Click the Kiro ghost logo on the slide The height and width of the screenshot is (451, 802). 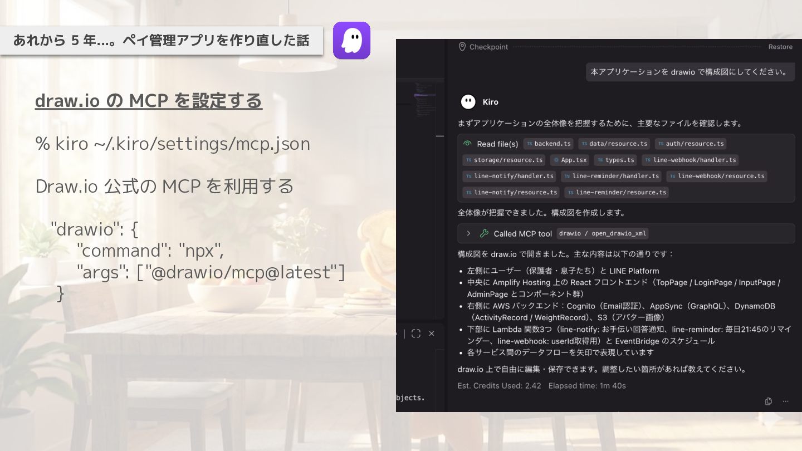[351, 40]
